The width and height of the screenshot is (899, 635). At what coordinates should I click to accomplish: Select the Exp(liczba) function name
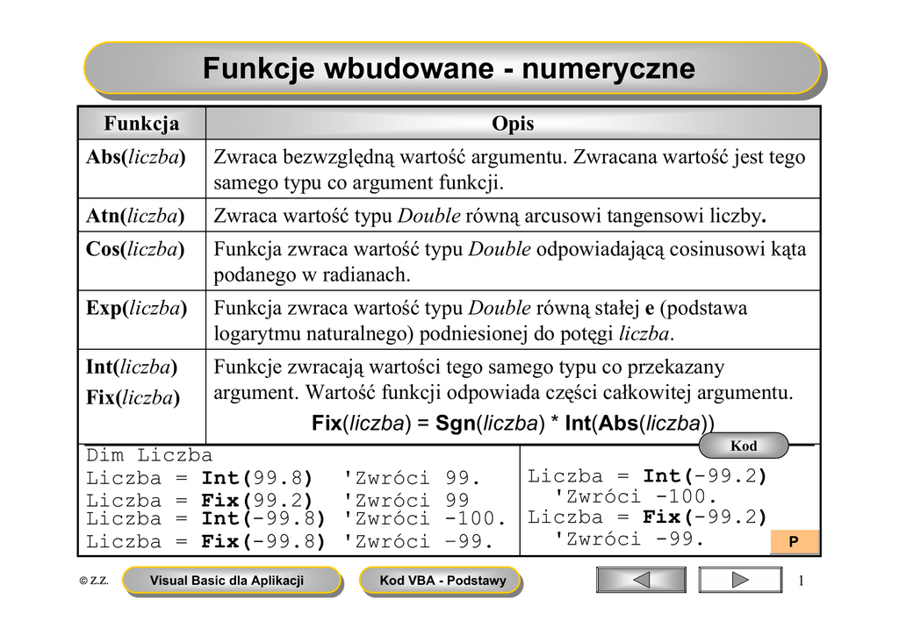pyautogui.click(x=136, y=309)
